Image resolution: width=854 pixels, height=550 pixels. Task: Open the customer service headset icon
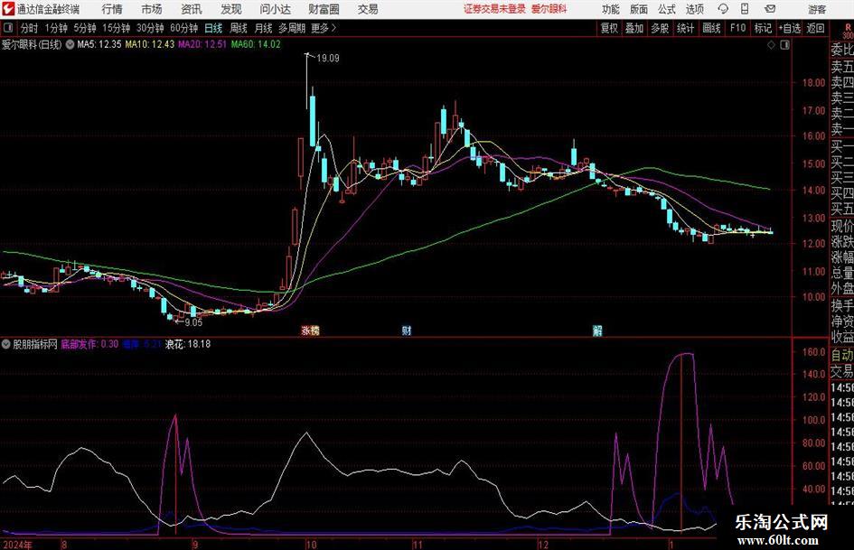pyautogui.click(x=723, y=9)
